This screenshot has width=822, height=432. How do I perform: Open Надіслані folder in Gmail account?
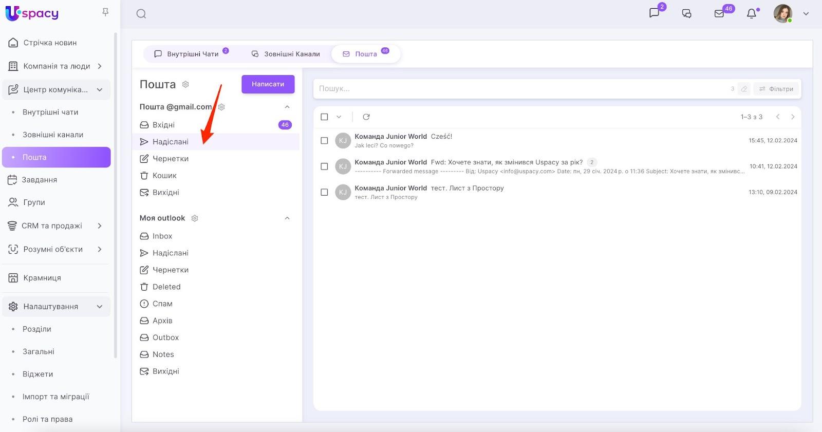click(216, 142)
